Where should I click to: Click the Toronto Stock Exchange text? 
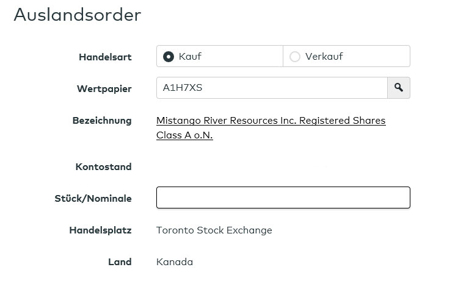coord(214,230)
